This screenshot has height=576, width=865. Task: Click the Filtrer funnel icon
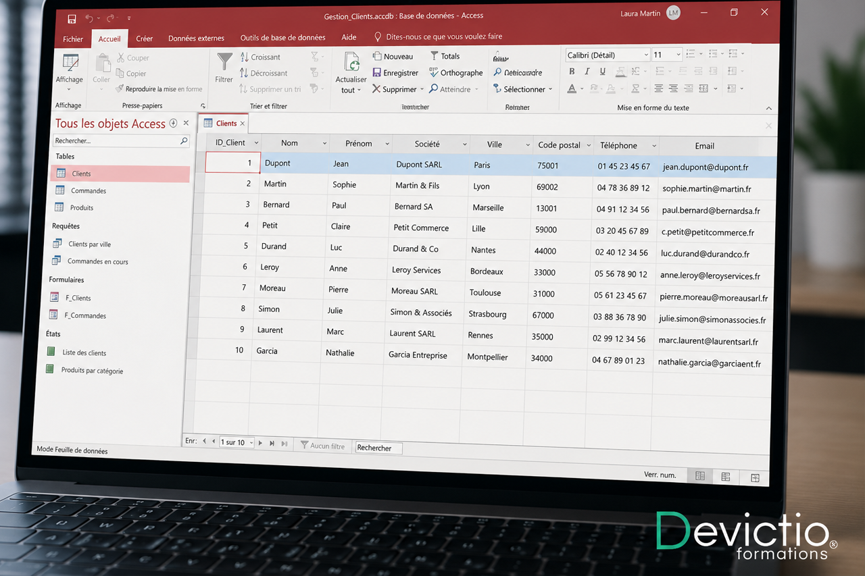tap(224, 61)
